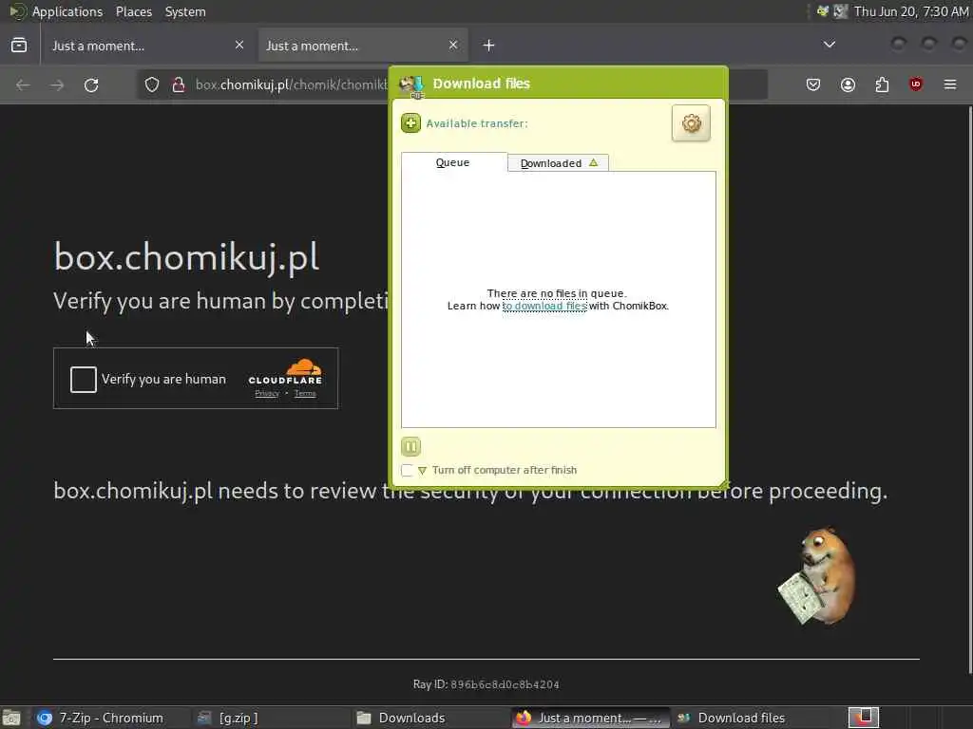Click the ChomikBox tray icon in top panel

point(823,11)
